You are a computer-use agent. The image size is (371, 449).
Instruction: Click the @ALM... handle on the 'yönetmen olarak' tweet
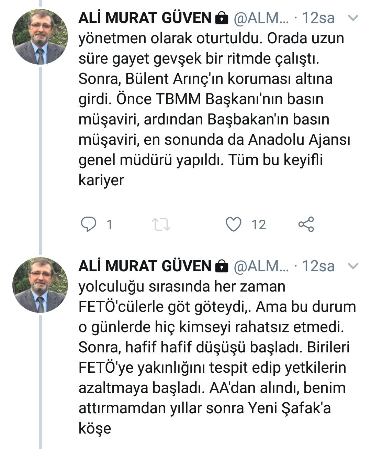coord(261,18)
